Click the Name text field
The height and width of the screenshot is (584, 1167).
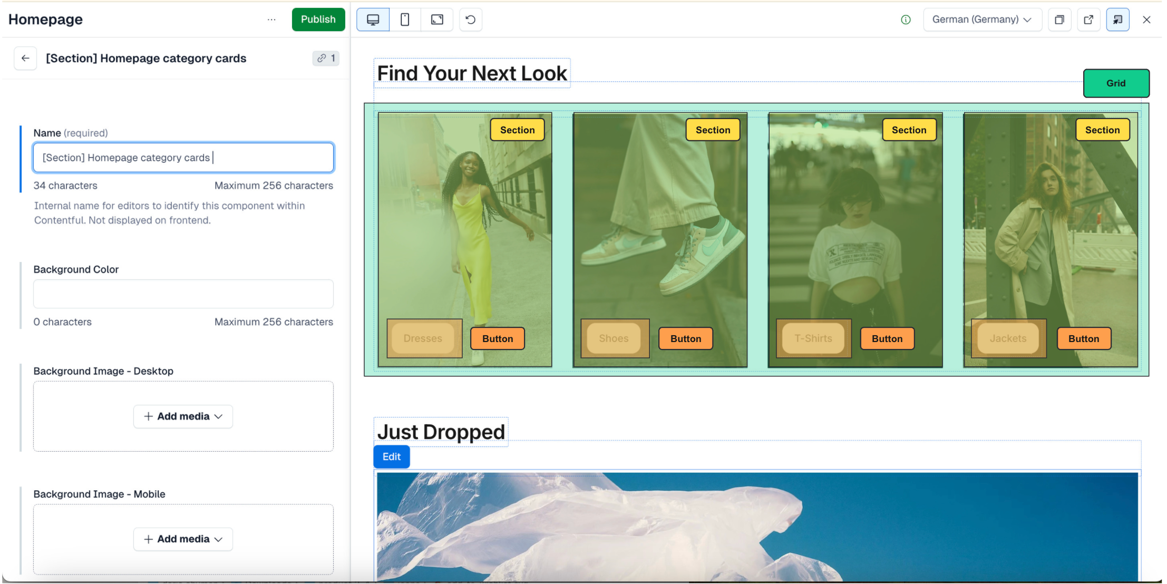(183, 158)
